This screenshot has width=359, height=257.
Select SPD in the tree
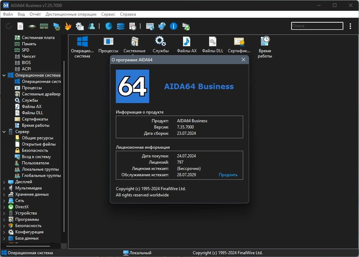[x=22, y=50]
